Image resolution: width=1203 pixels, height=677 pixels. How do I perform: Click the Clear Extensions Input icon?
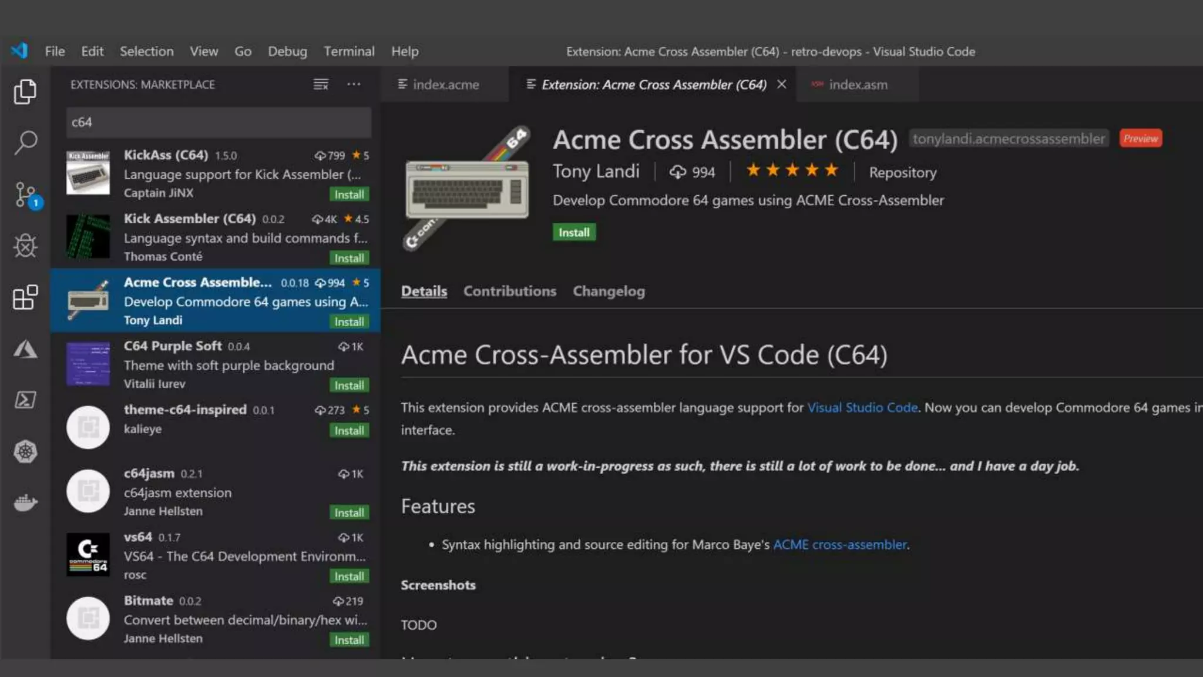(x=321, y=85)
